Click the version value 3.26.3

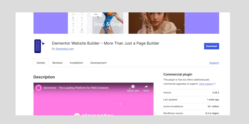[x=216, y=92]
